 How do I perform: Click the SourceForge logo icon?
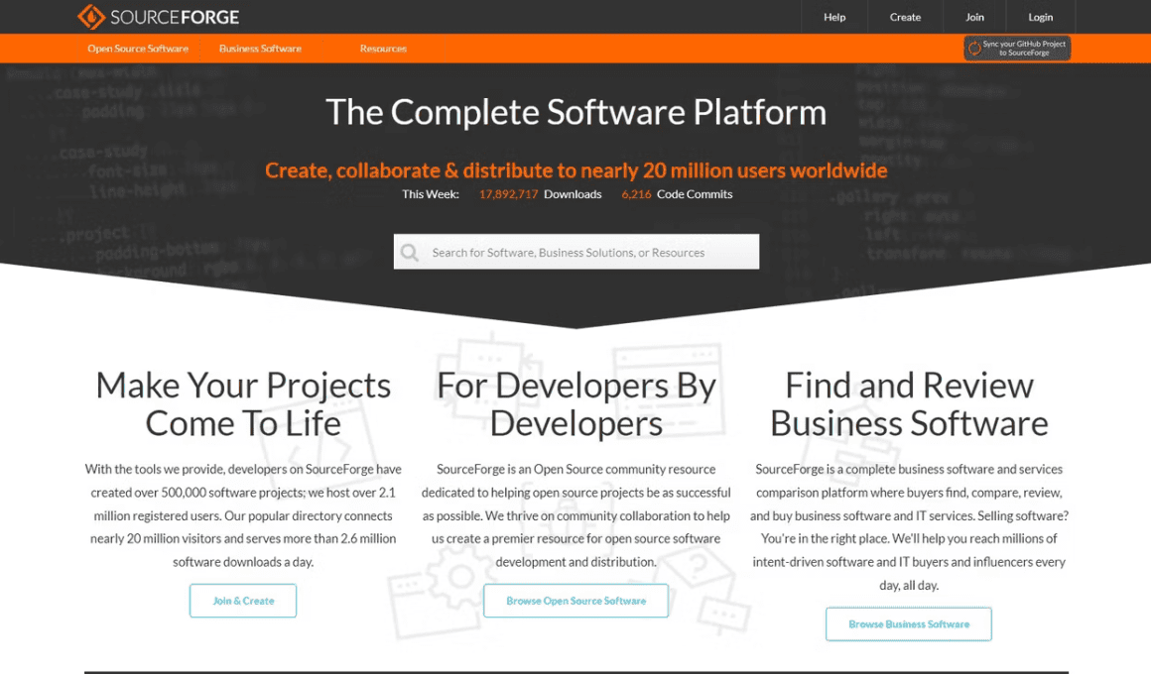click(91, 16)
